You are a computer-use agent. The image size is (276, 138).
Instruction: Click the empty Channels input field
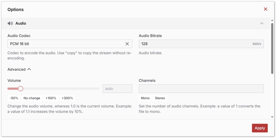tap(201, 89)
